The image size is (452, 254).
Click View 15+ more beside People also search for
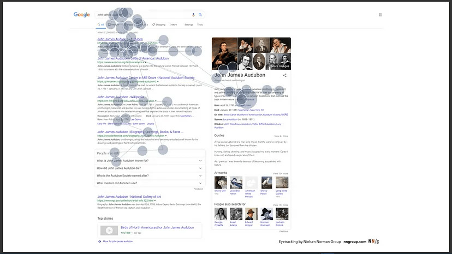coord(281,205)
